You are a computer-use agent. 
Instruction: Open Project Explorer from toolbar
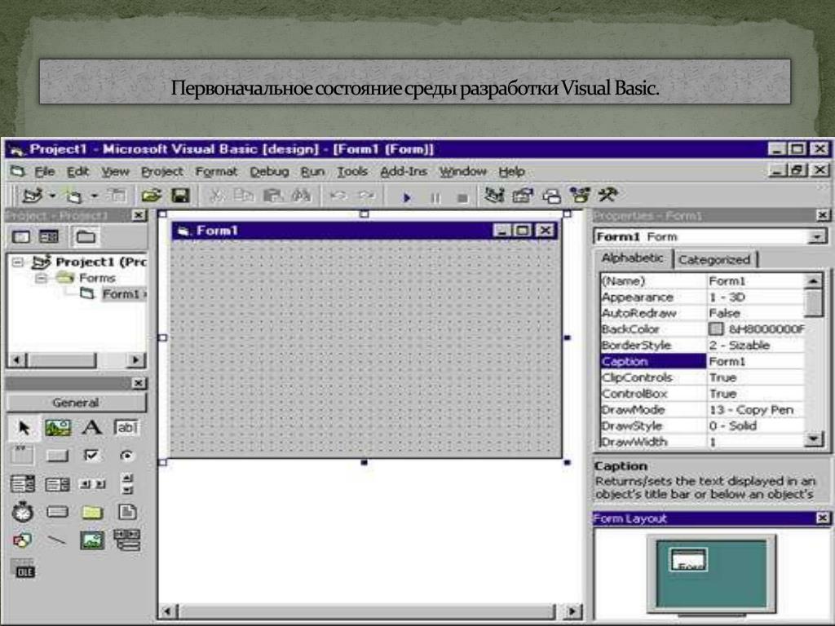coord(494,196)
